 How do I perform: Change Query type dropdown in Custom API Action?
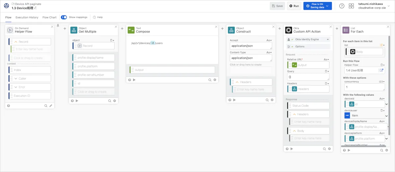coord(327,71)
